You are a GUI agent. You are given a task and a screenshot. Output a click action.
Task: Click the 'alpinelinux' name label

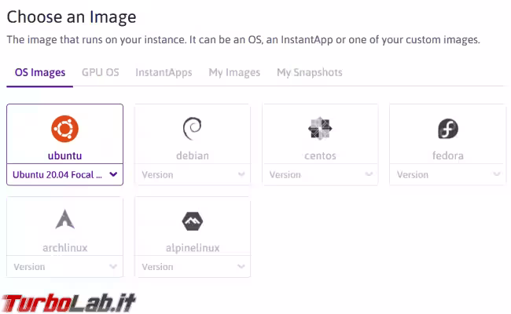click(x=192, y=248)
